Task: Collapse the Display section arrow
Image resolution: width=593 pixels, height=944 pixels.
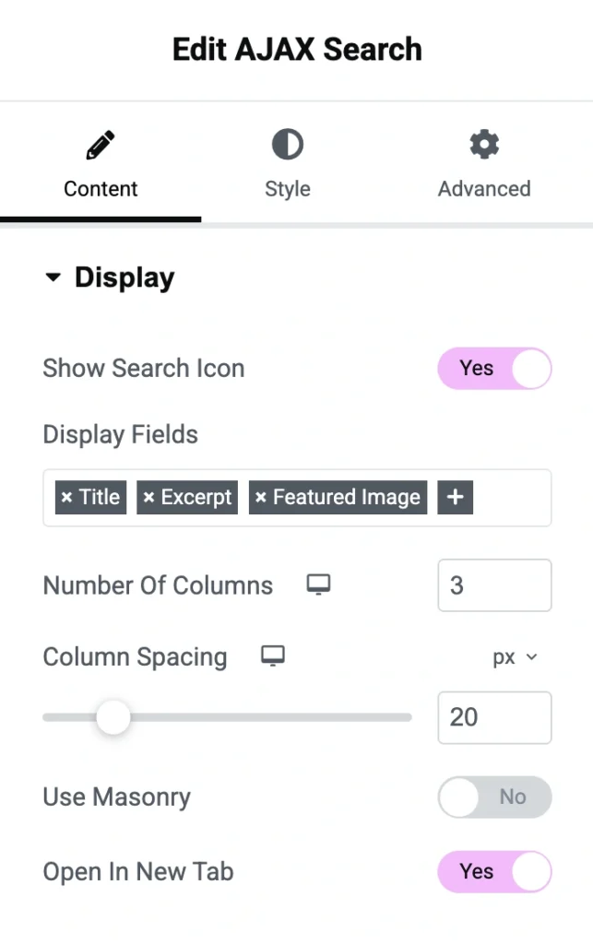Action: (x=53, y=277)
